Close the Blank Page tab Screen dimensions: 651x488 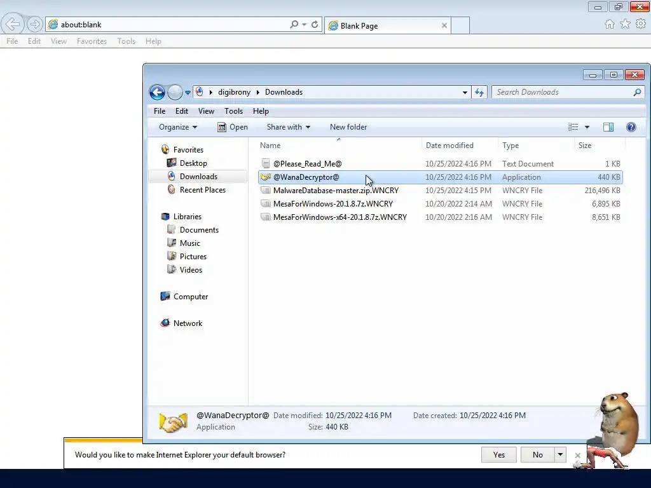444,25
